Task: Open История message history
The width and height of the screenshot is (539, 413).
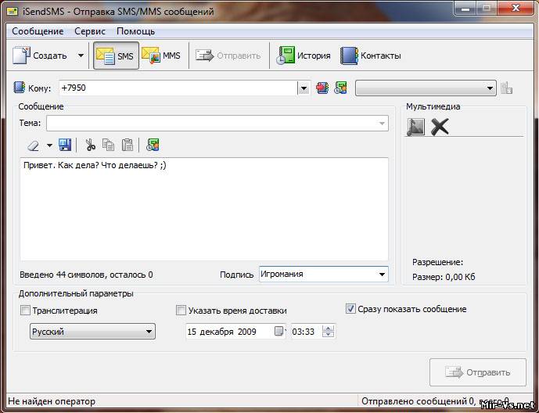Action: (x=304, y=56)
